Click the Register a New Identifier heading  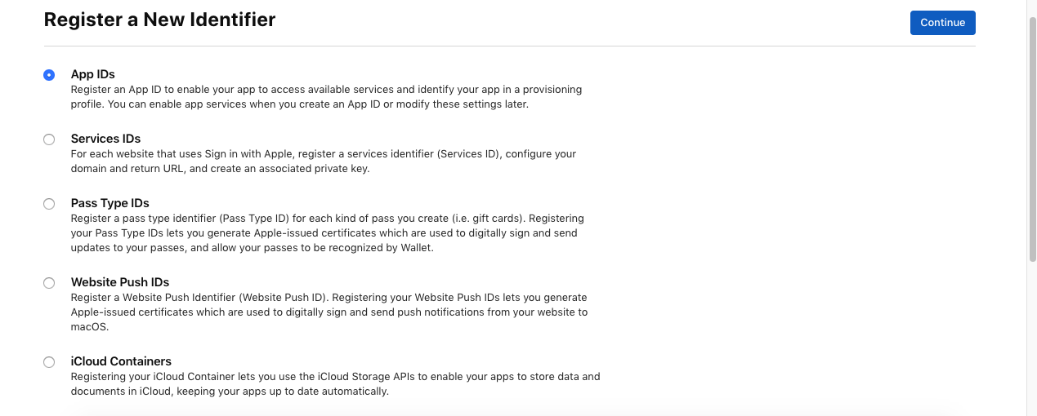(159, 20)
